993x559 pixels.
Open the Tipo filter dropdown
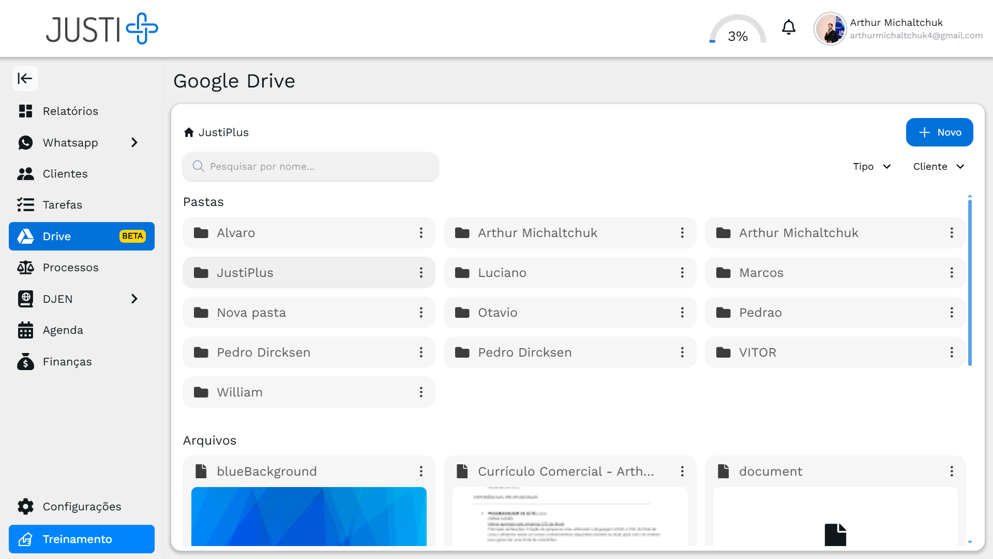click(x=871, y=167)
